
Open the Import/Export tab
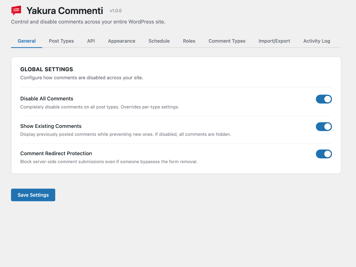(x=274, y=41)
